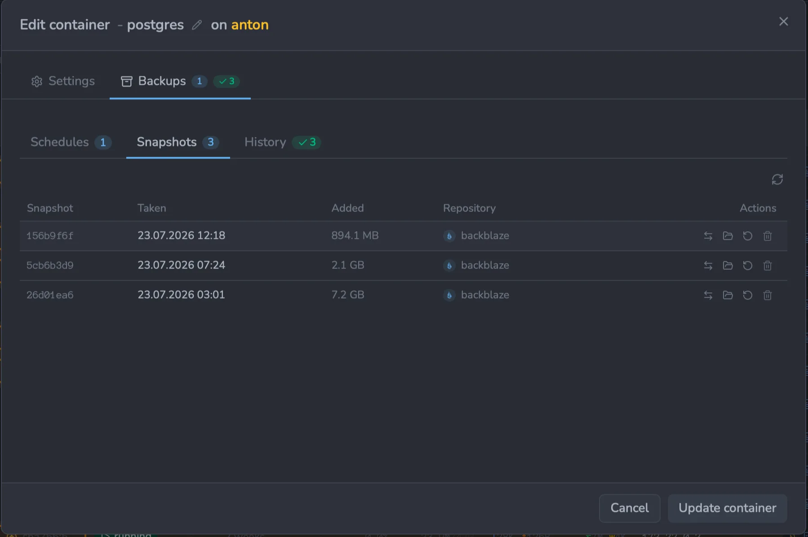The image size is (808, 537).
Task: Click snapshot ID 26d01ea6
Action: [50, 295]
